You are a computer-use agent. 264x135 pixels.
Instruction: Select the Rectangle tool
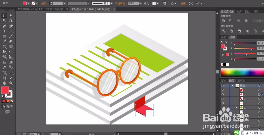point(4,36)
